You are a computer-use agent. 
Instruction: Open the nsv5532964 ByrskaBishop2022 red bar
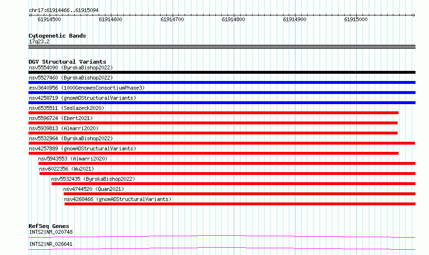[222, 143]
